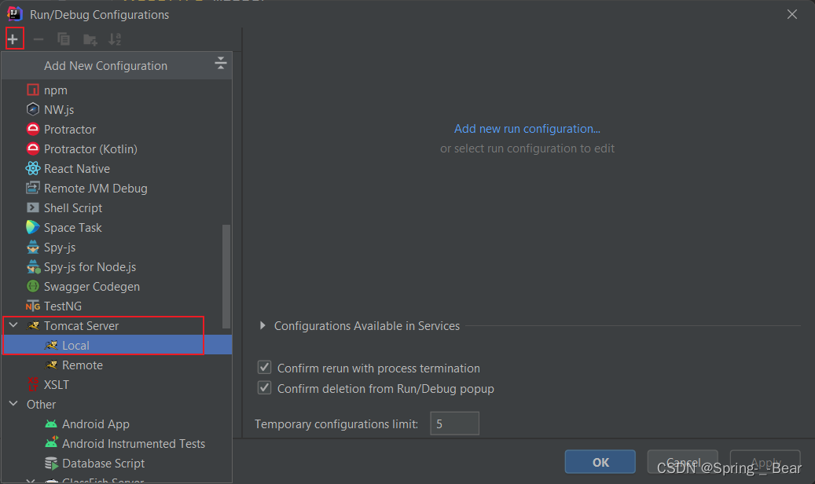Collapse the Other group chevron
Viewport: 815px width, 484px height.
pyautogui.click(x=14, y=404)
